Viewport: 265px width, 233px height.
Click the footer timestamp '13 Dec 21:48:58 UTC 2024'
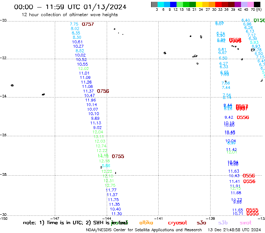point(235,230)
